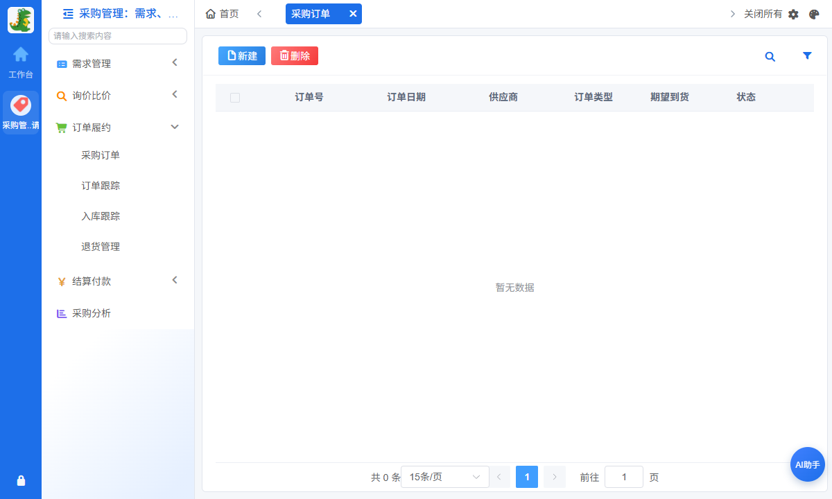The height and width of the screenshot is (499, 832).
Task: Open settings gear icon at top right
Action: click(793, 14)
